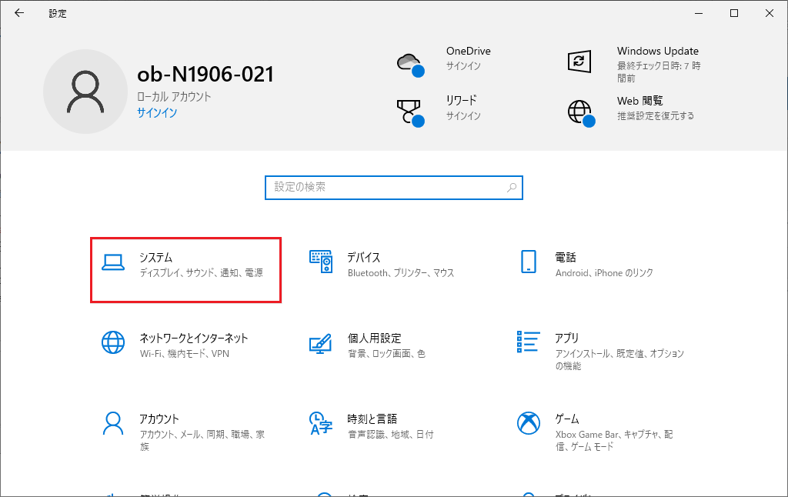Click the サインイン link under the account name
This screenshot has height=497, width=788.
tap(157, 112)
